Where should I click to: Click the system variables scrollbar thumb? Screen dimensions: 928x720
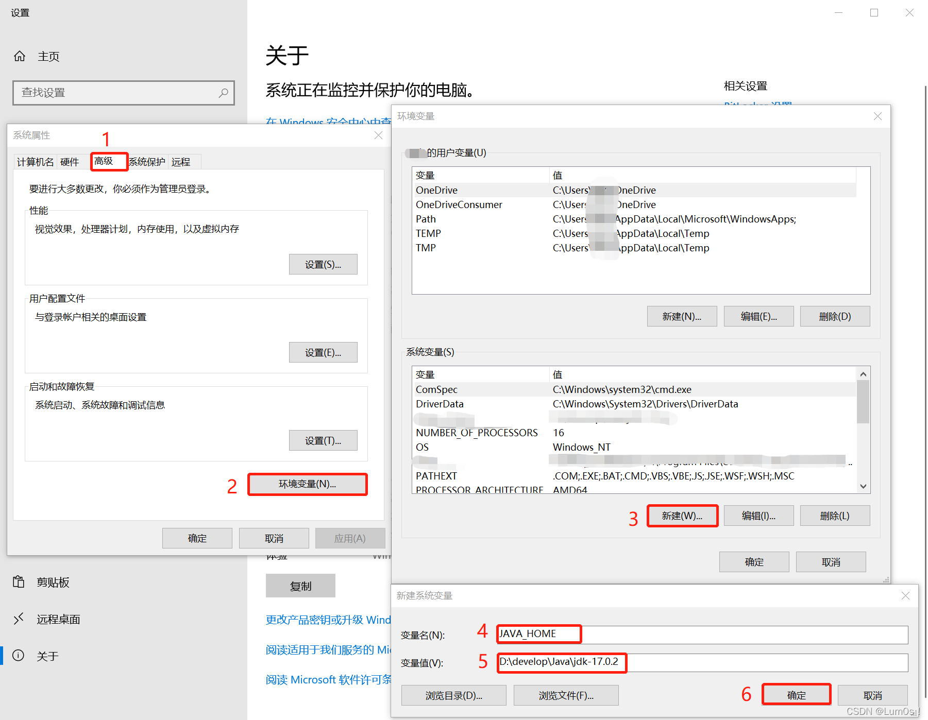(x=863, y=402)
